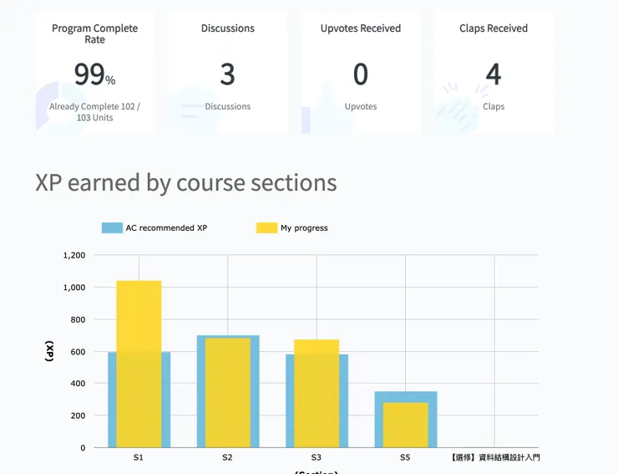Image resolution: width=618 pixels, height=474 pixels.
Task: Click the Discussions sublabel under the 3
Action: [228, 106]
